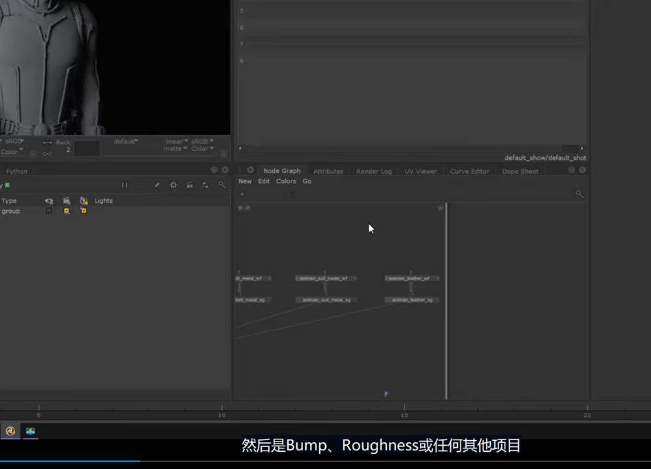Click the pause icon in scene graph toolbar
651x469 pixels.
[x=124, y=185]
